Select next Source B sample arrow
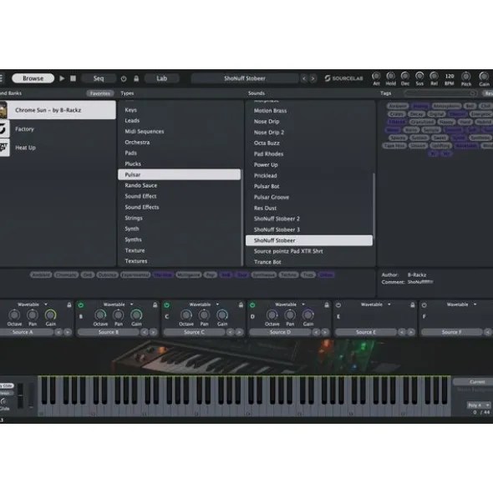493x493 pixels. point(154,332)
